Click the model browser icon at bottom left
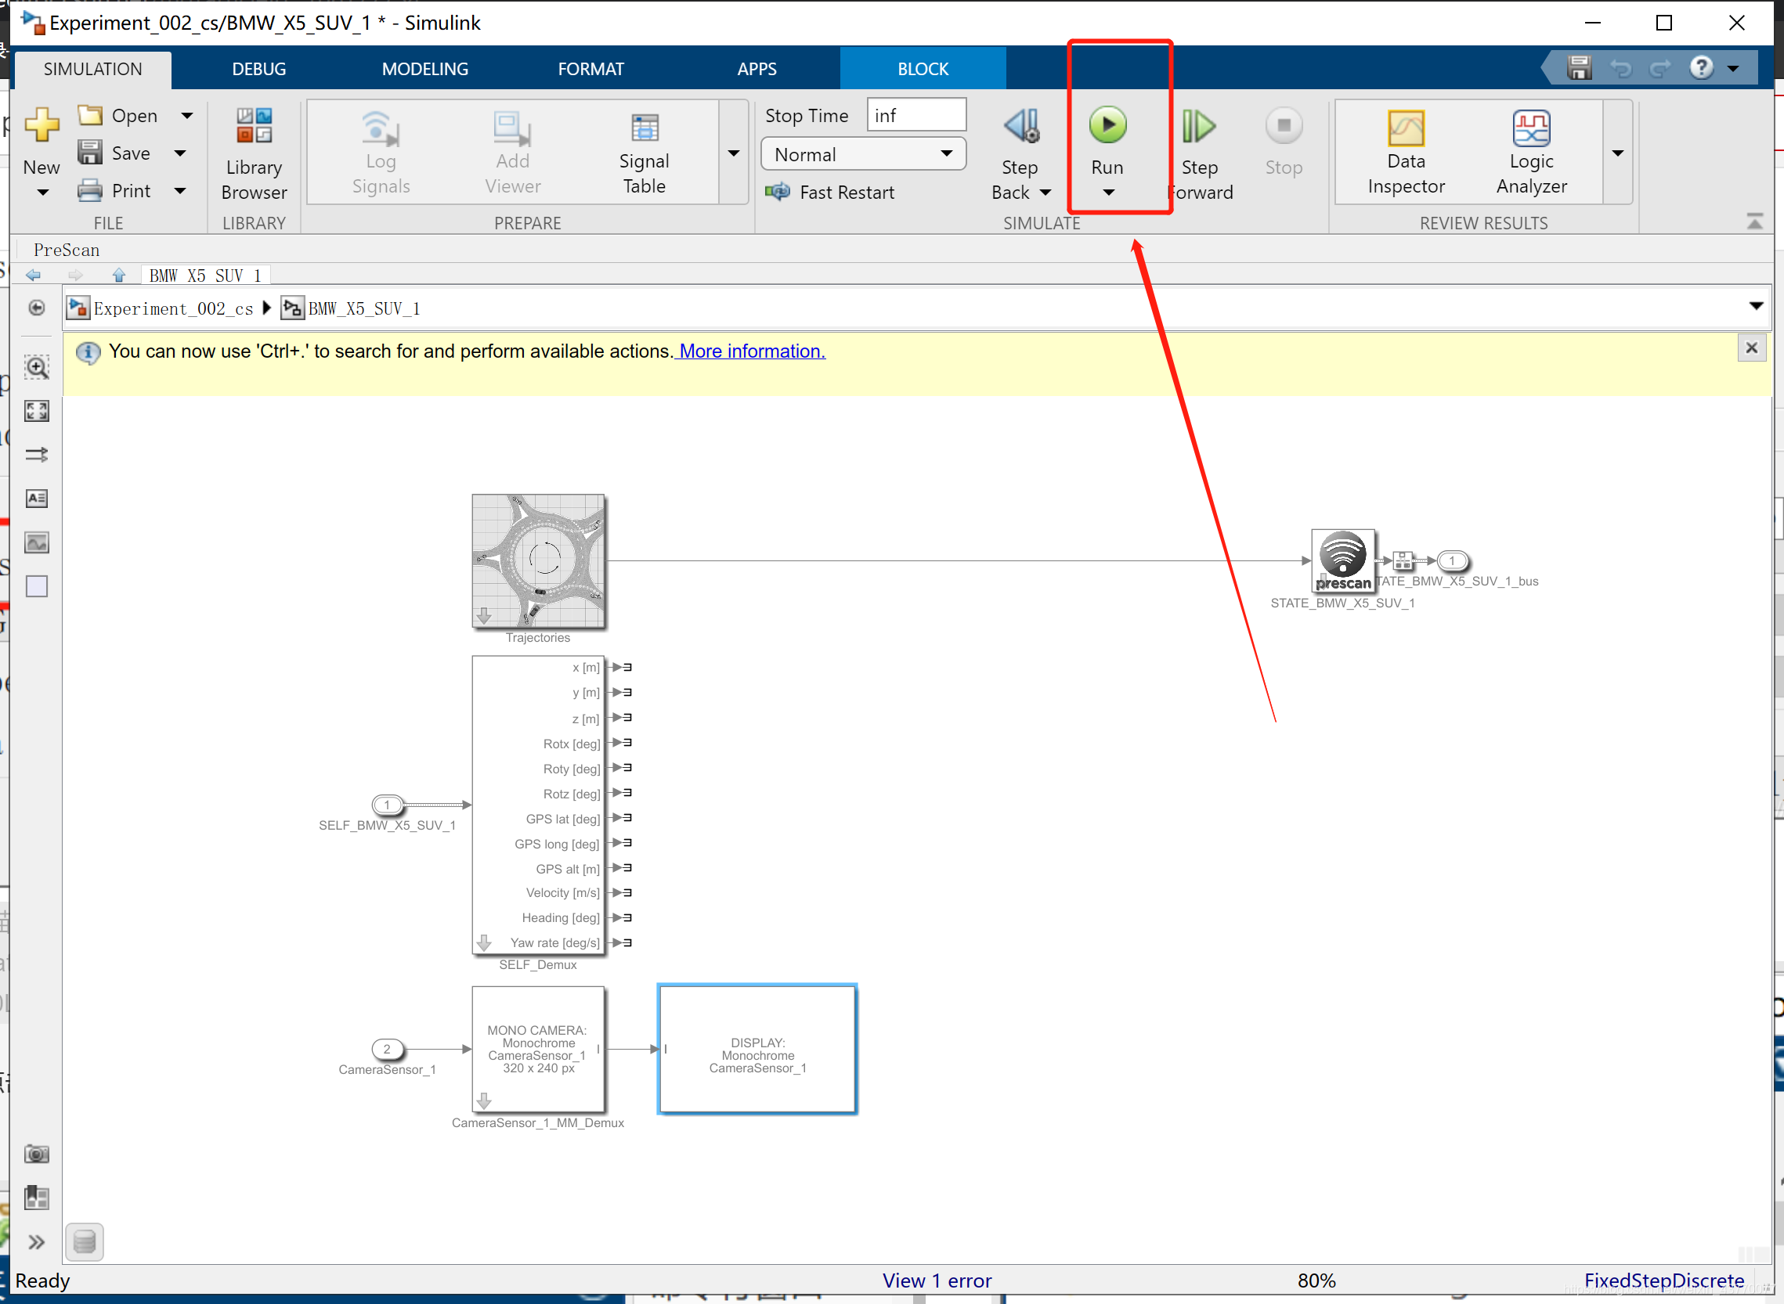 [36, 1198]
